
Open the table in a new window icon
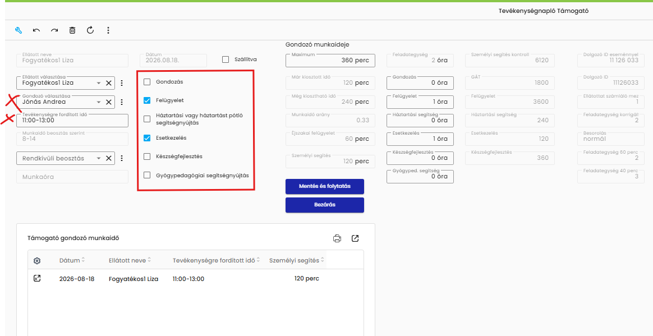[x=355, y=238]
